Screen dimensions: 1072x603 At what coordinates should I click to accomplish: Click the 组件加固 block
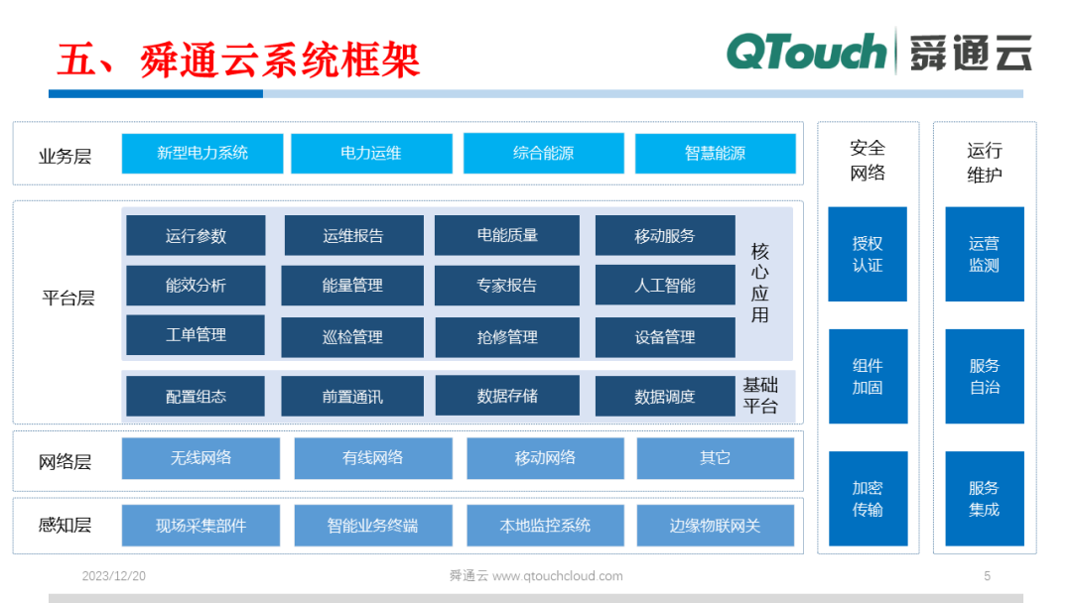pos(869,376)
